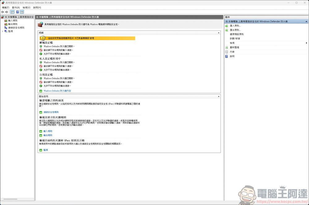309x205 pixels.
Task: Click the back navigation arrow
Action: pyautogui.click(x=2, y=12)
